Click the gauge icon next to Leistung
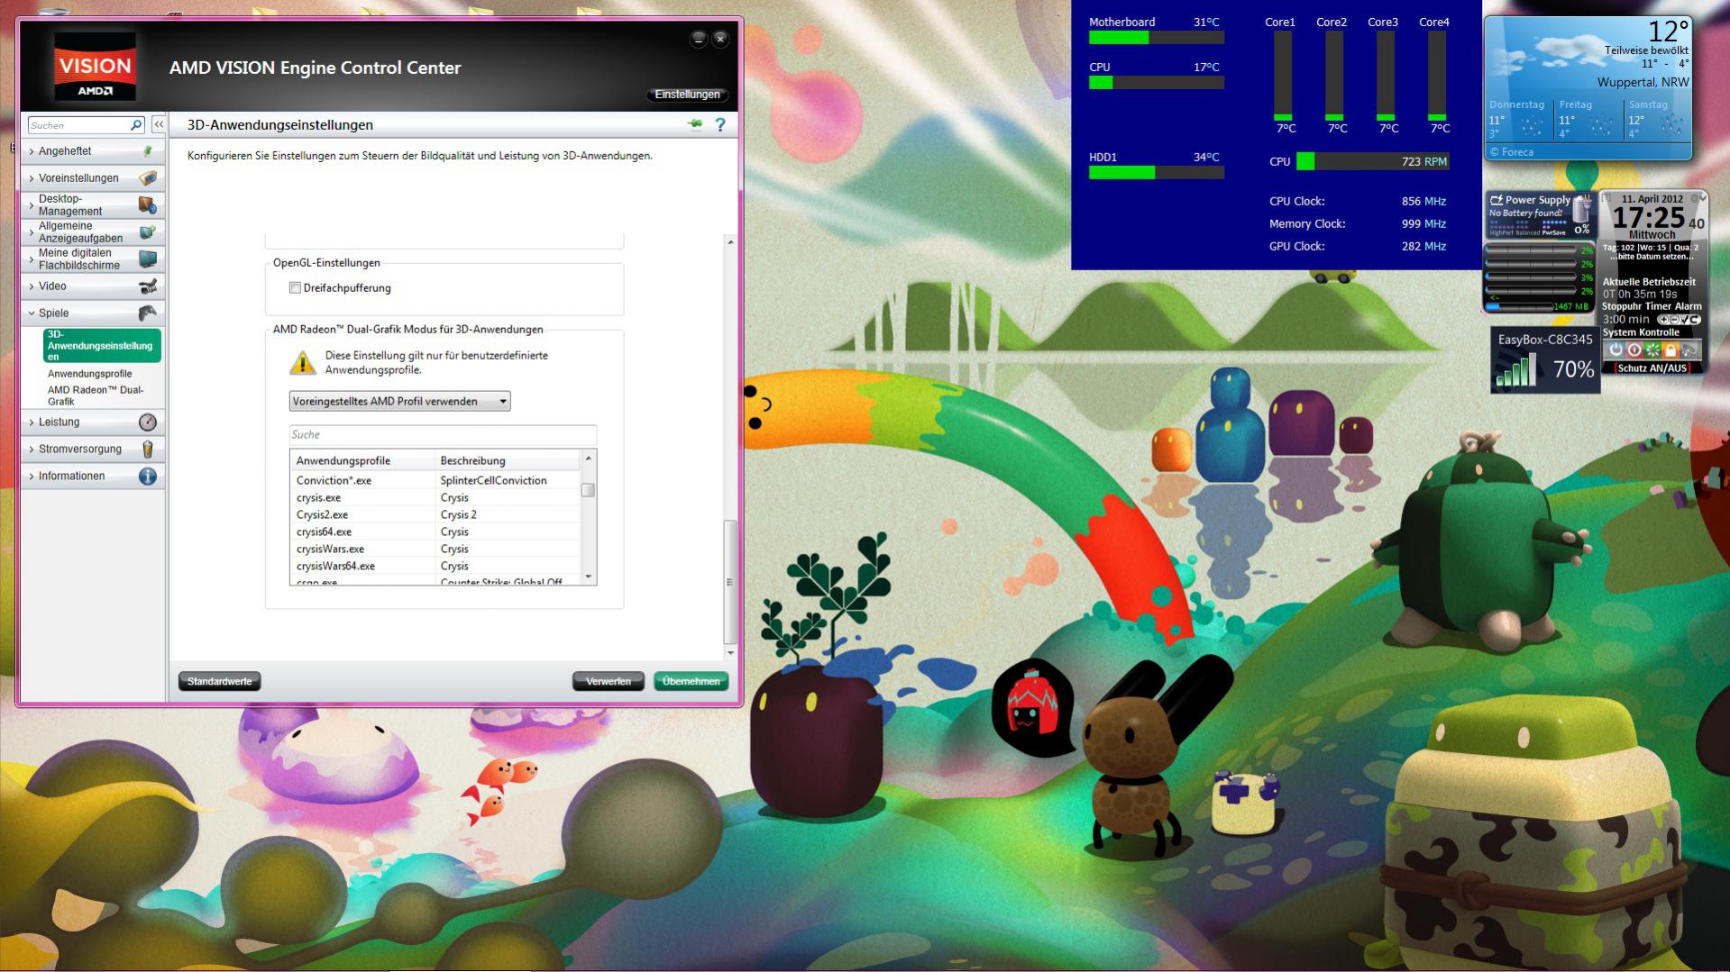Image resolution: width=1730 pixels, height=972 pixels. click(148, 422)
